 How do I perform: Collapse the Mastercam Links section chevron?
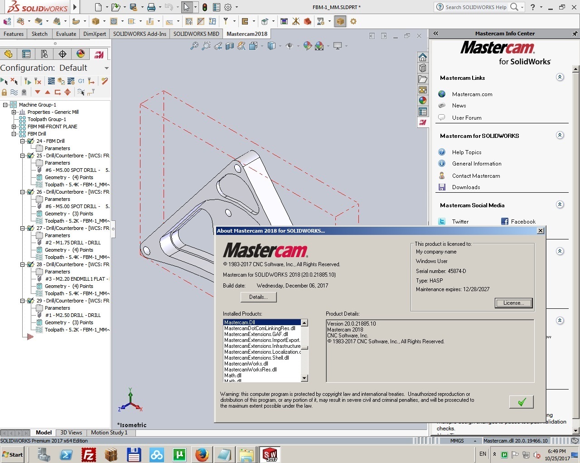[560, 77]
